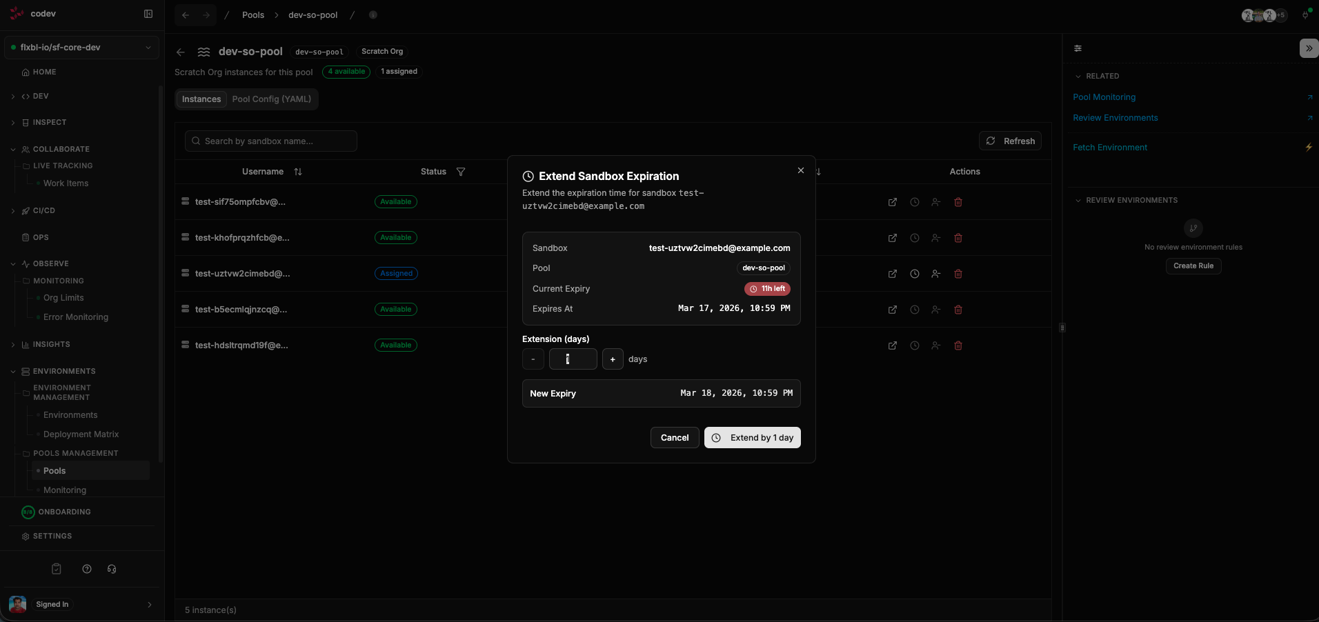Click the search by sandbox name field

click(x=271, y=141)
